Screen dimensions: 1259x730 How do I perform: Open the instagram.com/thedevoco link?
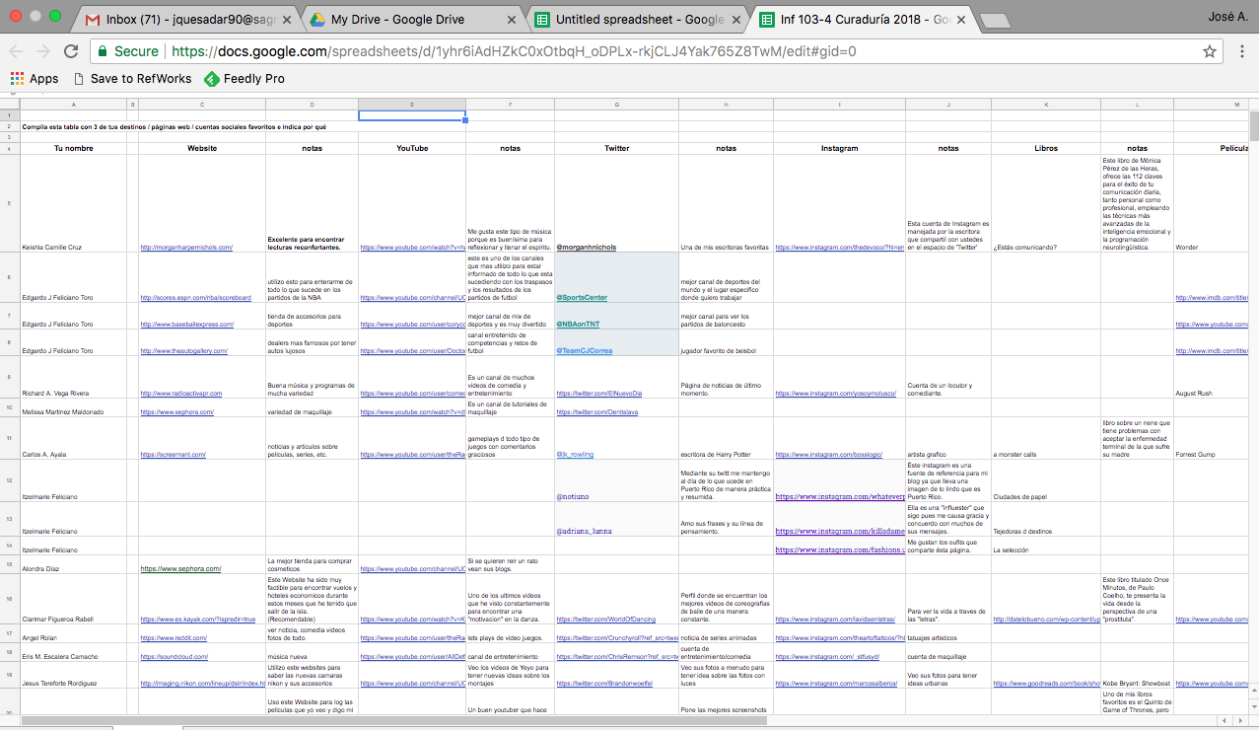[840, 248]
